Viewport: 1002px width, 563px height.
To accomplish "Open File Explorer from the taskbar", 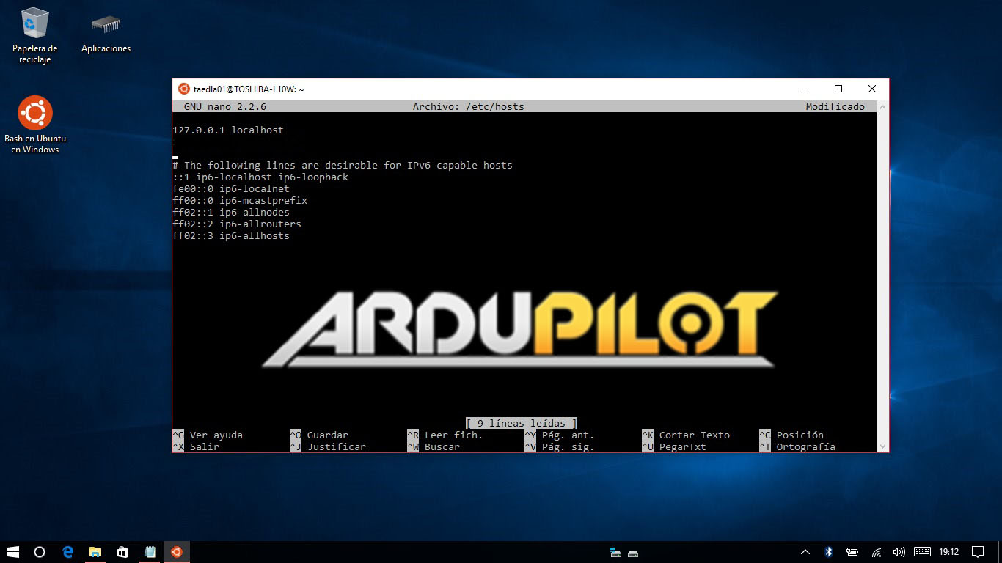I will click(95, 552).
